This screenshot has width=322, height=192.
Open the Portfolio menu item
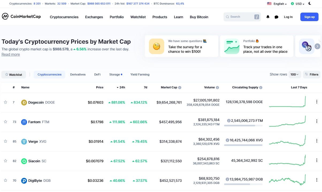117,17
